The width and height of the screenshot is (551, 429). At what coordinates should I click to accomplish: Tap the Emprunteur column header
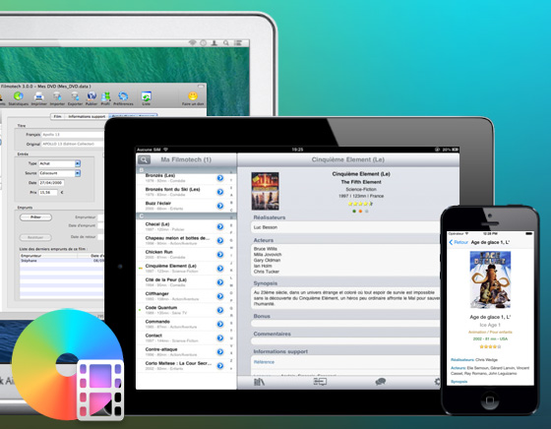pos(48,256)
